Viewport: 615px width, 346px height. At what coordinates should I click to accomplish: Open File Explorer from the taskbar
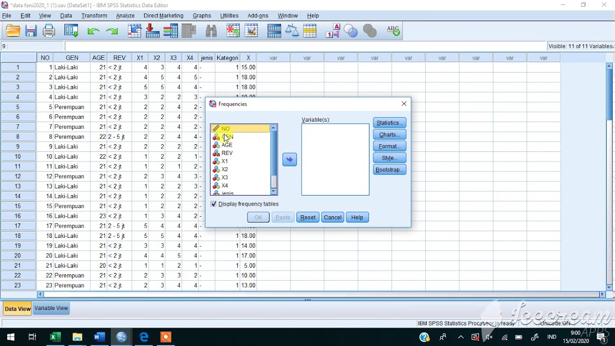77,337
